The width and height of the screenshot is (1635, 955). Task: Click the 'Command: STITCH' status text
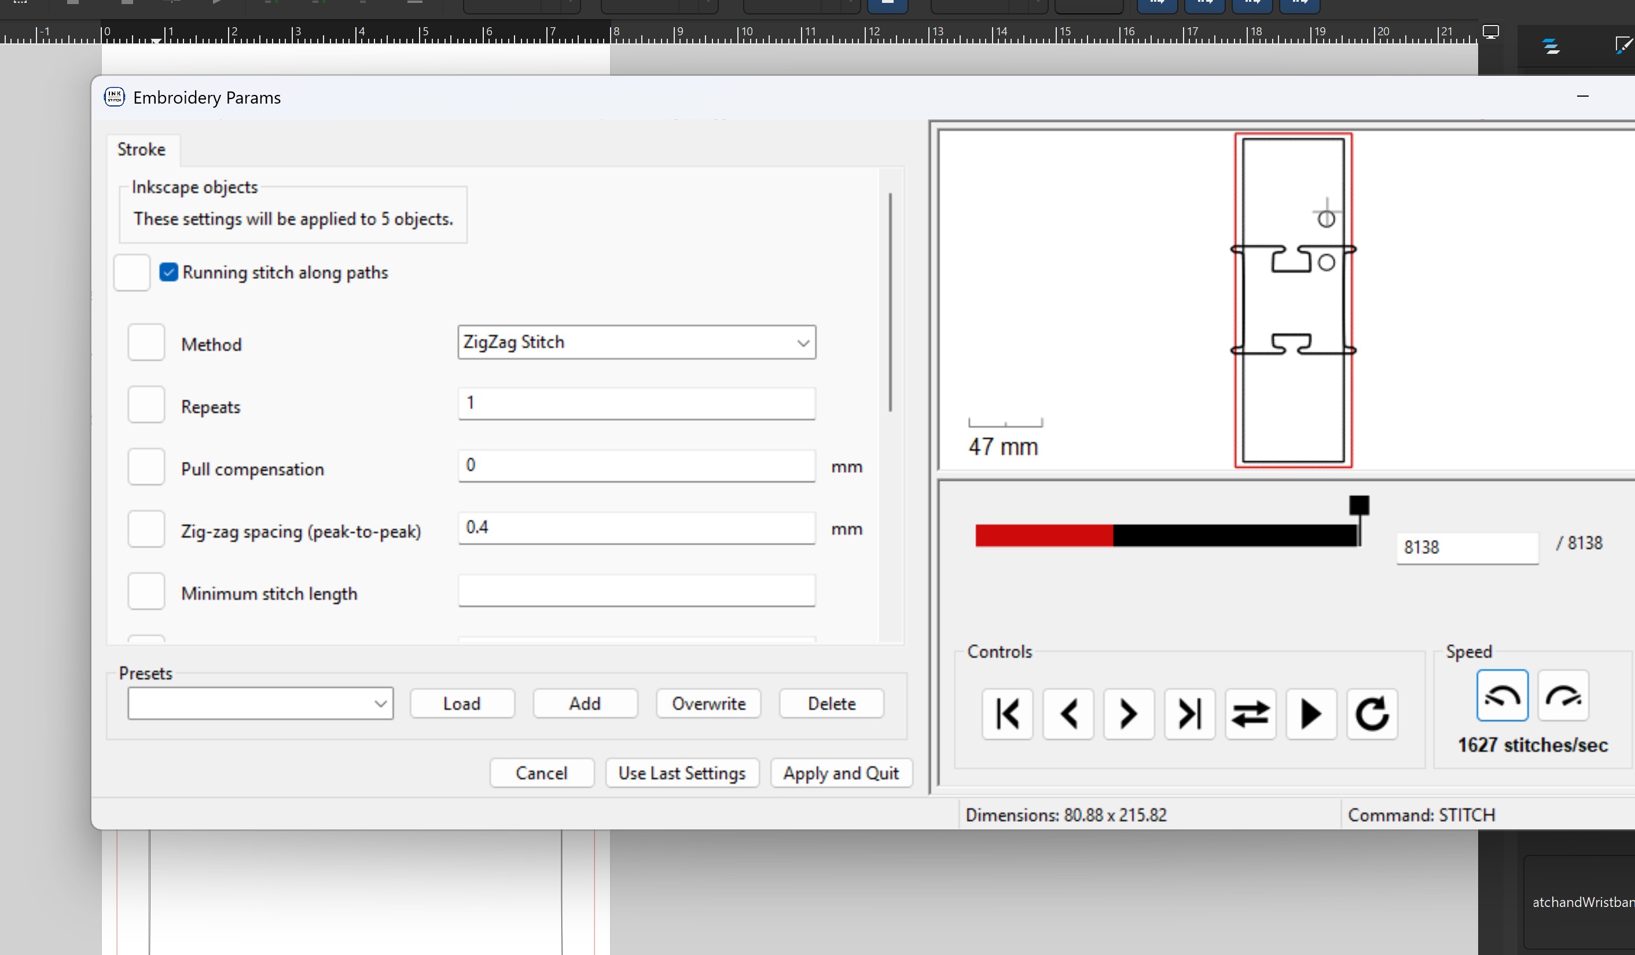point(1421,816)
